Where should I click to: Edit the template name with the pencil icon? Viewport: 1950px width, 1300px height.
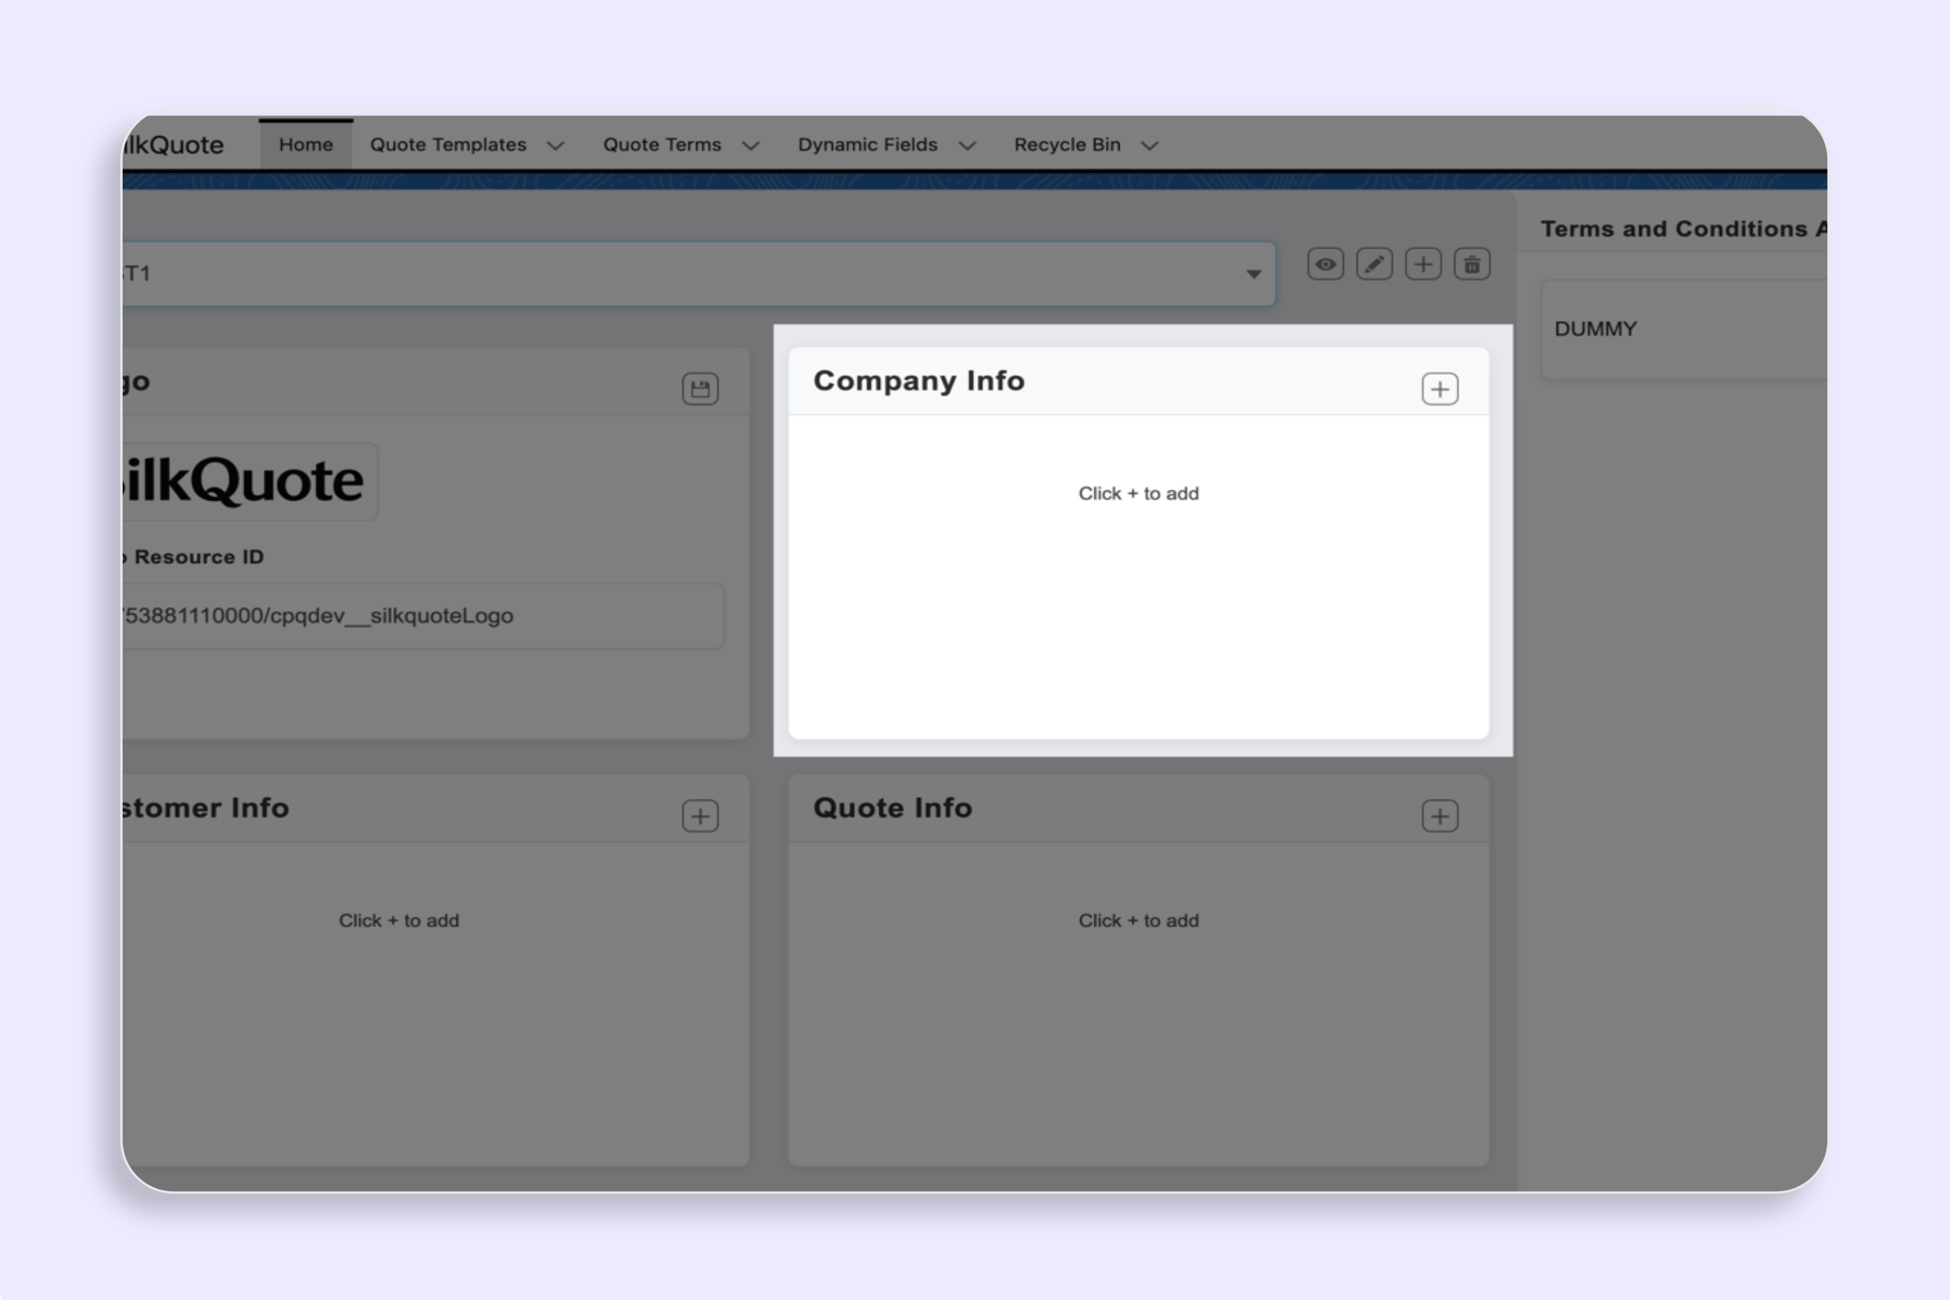pos(1374,263)
